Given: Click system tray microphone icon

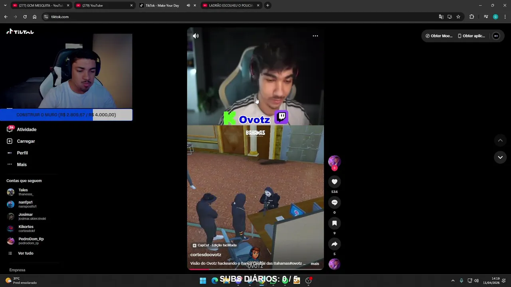Looking at the screenshot, I should coord(461,281).
